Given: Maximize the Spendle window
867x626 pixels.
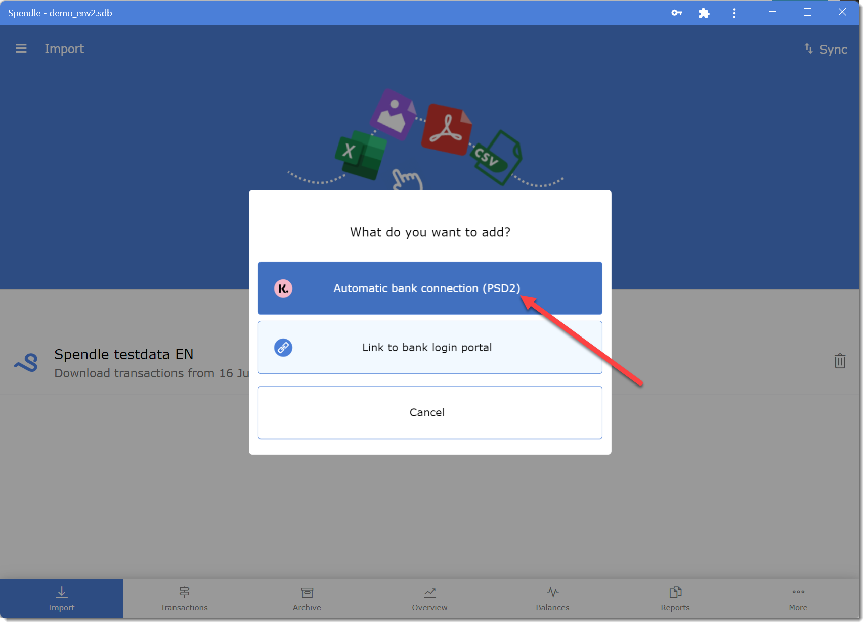Looking at the screenshot, I should [x=807, y=12].
